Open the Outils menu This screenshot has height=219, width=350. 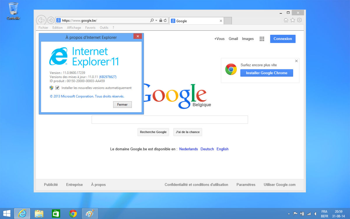(x=104, y=28)
